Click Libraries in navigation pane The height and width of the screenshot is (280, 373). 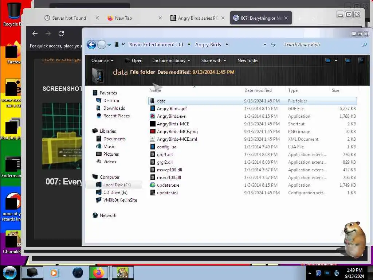point(108,131)
